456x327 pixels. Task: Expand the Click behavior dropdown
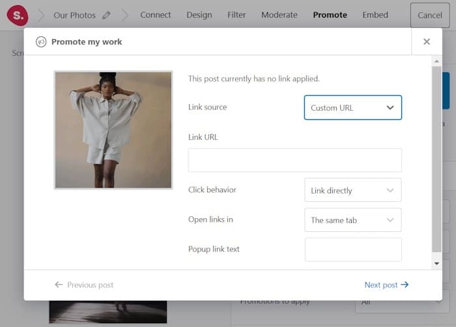click(x=352, y=190)
